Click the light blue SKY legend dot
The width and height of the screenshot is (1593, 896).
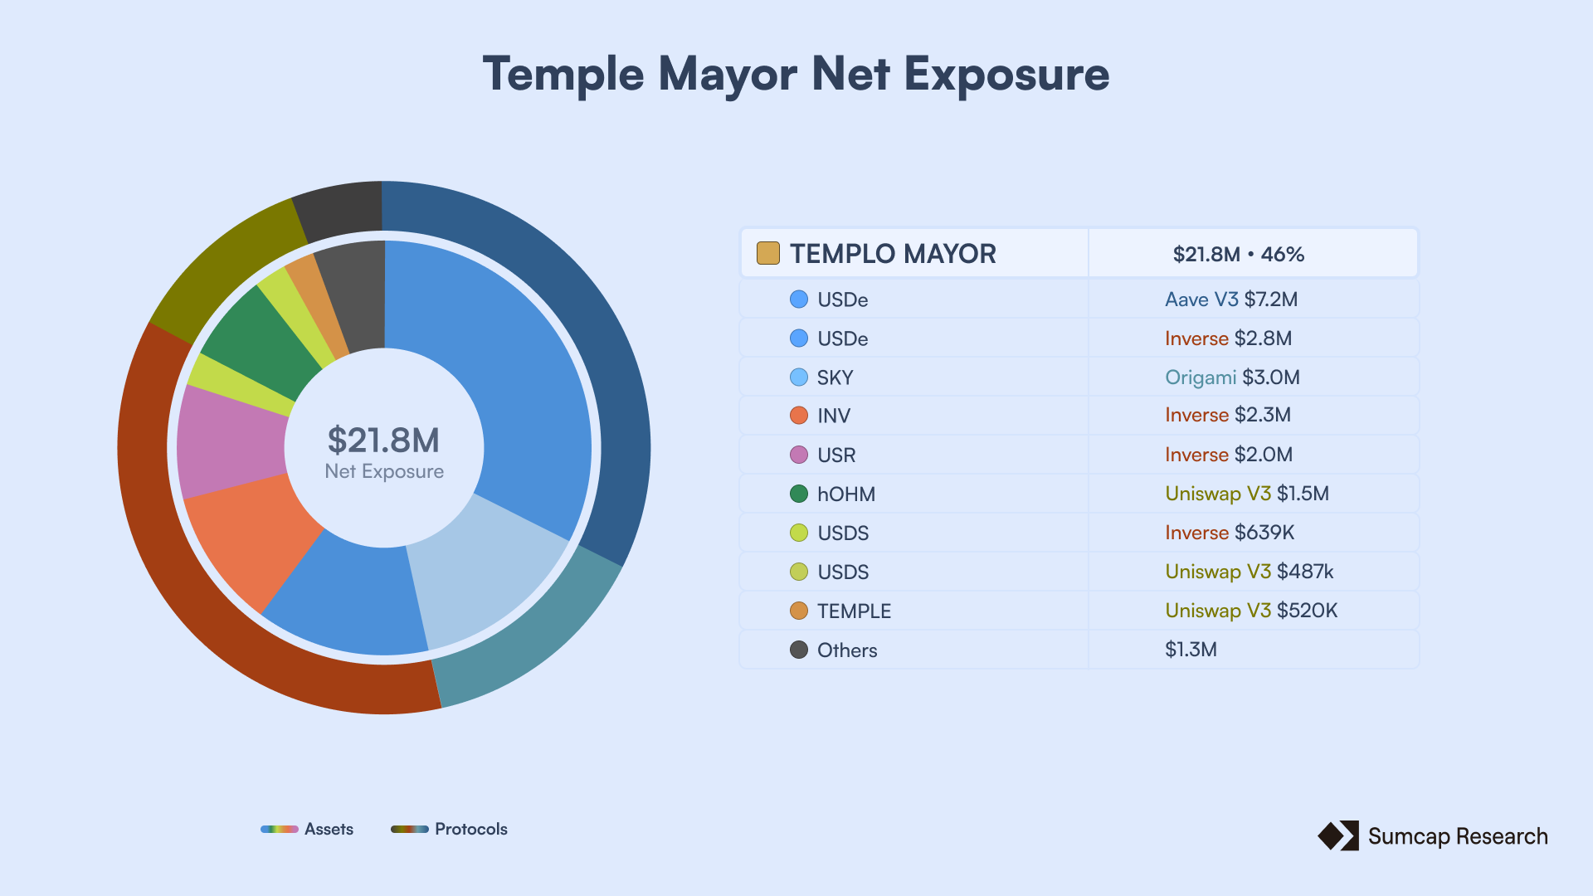798,377
